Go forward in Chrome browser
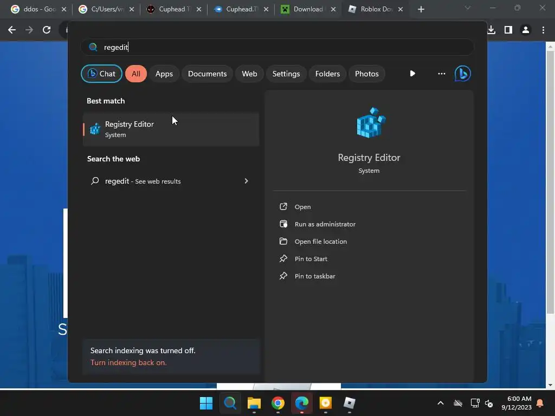This screenshot has height=416, width=555. [x=29, y=30]
